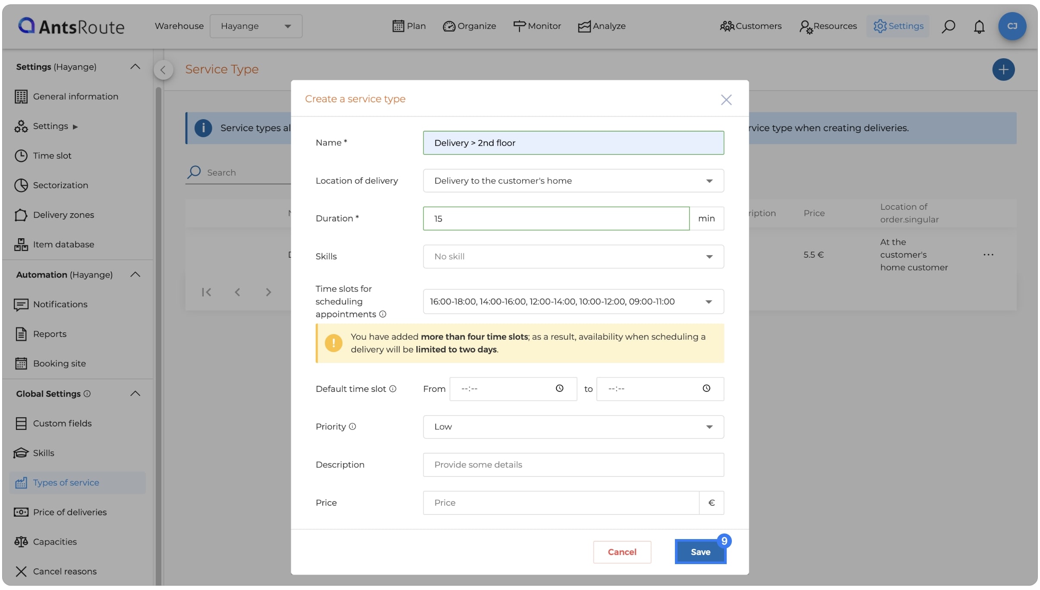Image resolution: width=1040 pixels, height=590 pixels.
Task: Open the Plan calendar menu
Action: click(409, 26)
